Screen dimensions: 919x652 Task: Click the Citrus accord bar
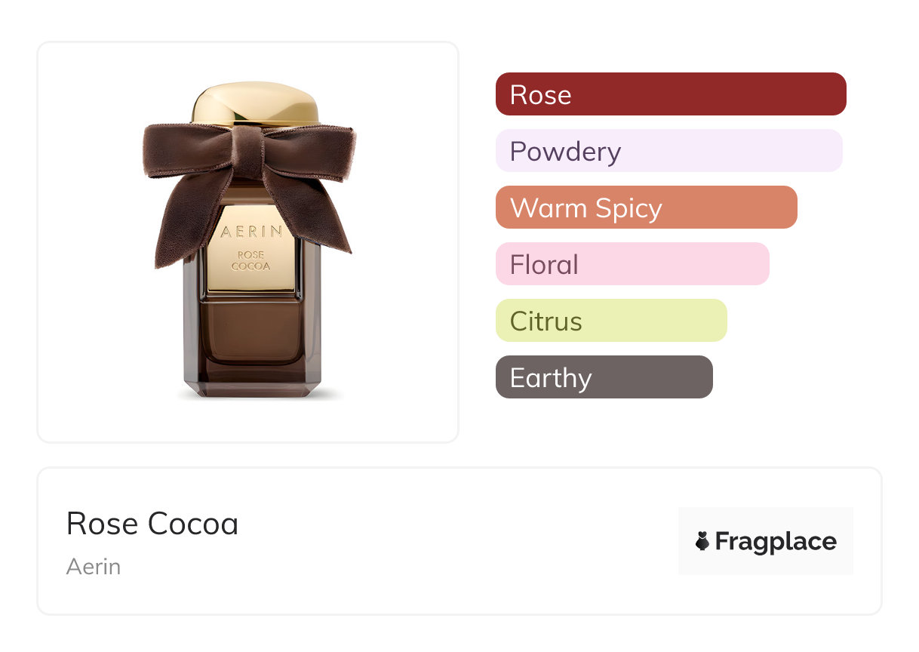click(x=610, y=321)
